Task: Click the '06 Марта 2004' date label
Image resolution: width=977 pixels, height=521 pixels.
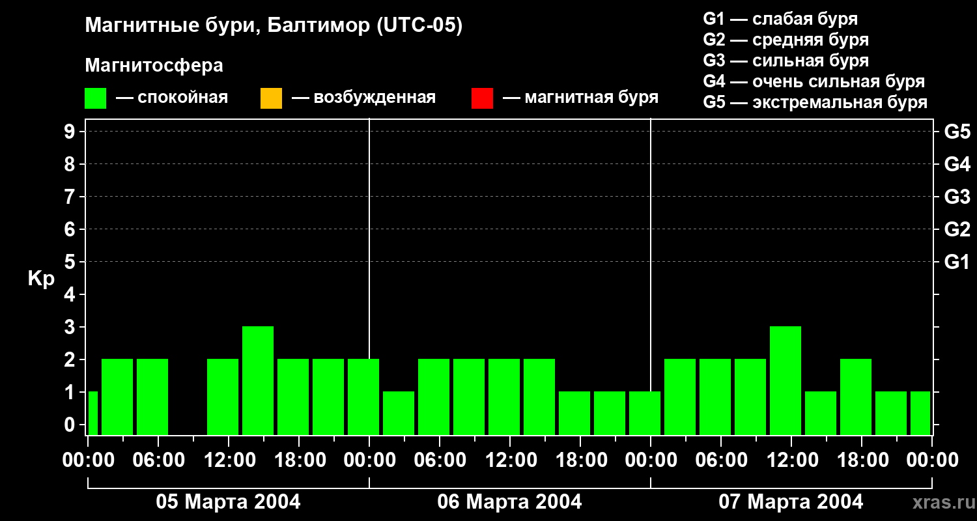Action: [509, 502]
